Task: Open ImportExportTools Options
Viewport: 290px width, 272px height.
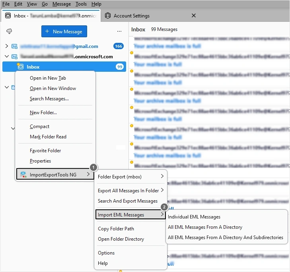Action: coord(130,253)
